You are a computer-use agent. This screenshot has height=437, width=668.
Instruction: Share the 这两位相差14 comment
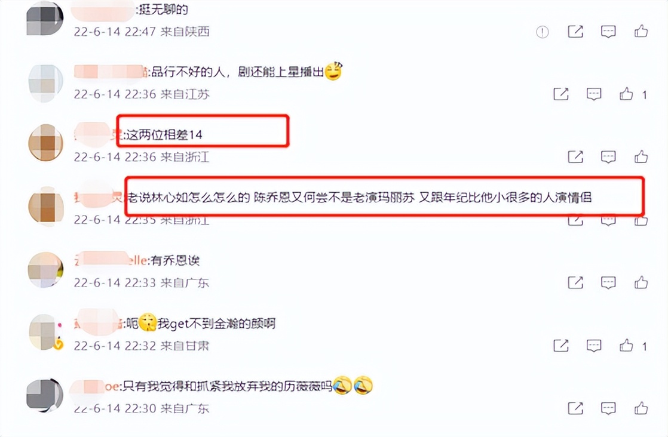coord(575,157)
